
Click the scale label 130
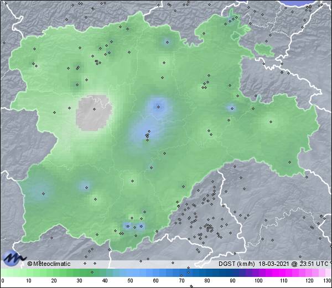328,281
